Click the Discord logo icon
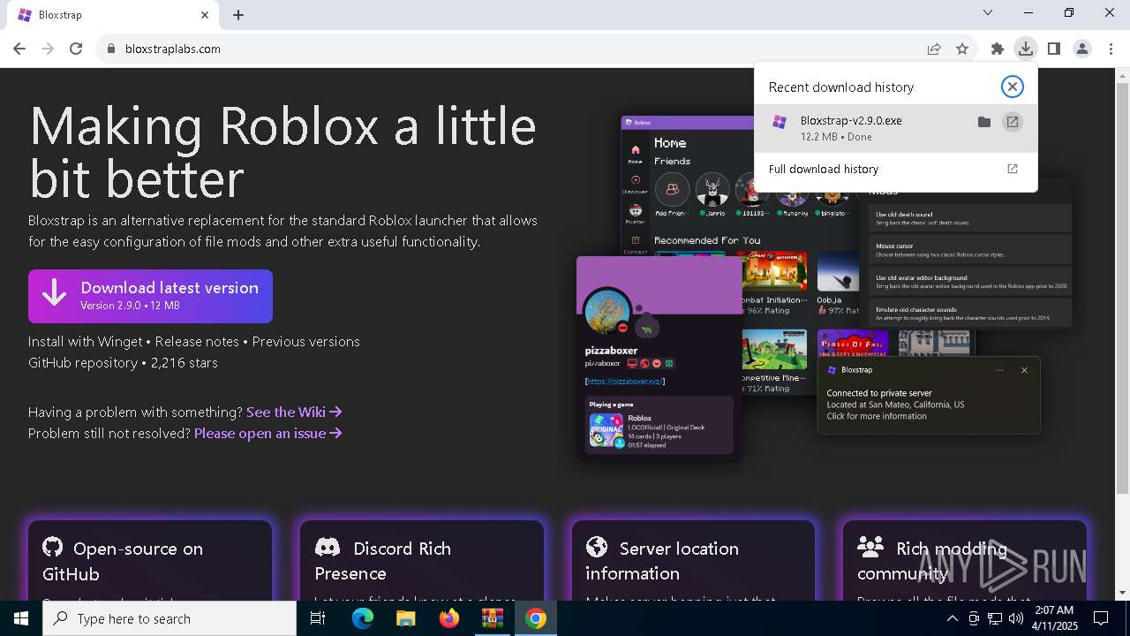The width and height of the screenshot is (1130, 636). tap(328, 548)
